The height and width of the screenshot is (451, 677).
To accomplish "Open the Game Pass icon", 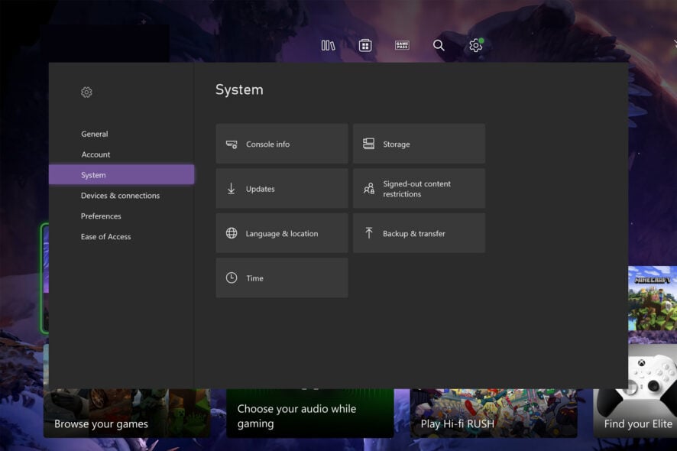I will click(x=402, y=45).
